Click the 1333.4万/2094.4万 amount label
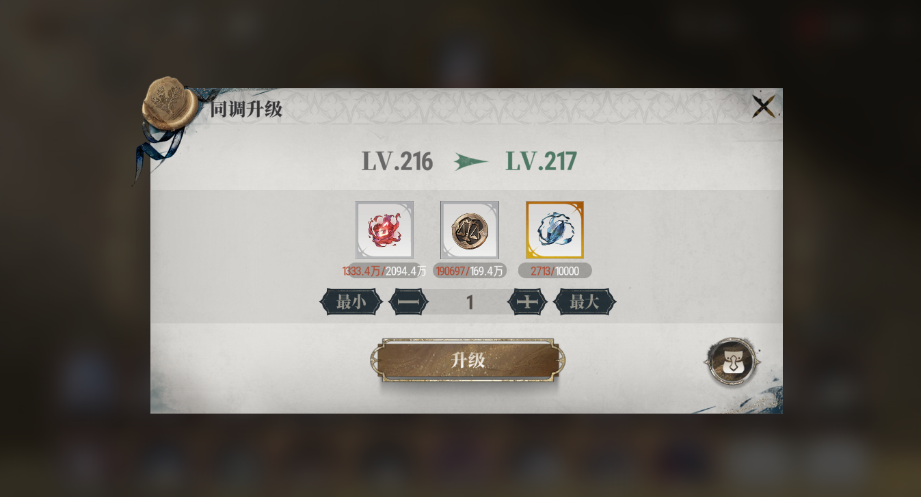This screenshot has height=497, width=921. coord(384,271)
